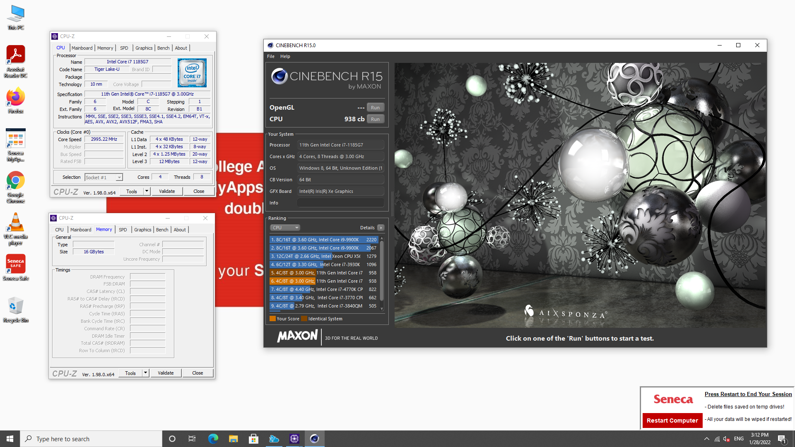The image size is (795, 447).
Task: Click Close button in upper CPU-Z window
Action: [x=199, y=191]
